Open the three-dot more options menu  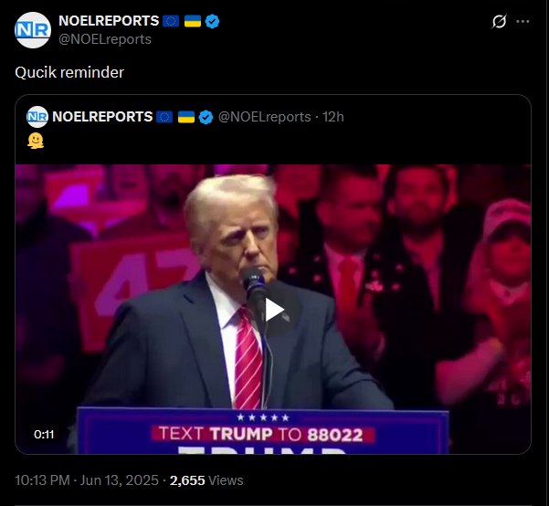[x=523, y=21]
